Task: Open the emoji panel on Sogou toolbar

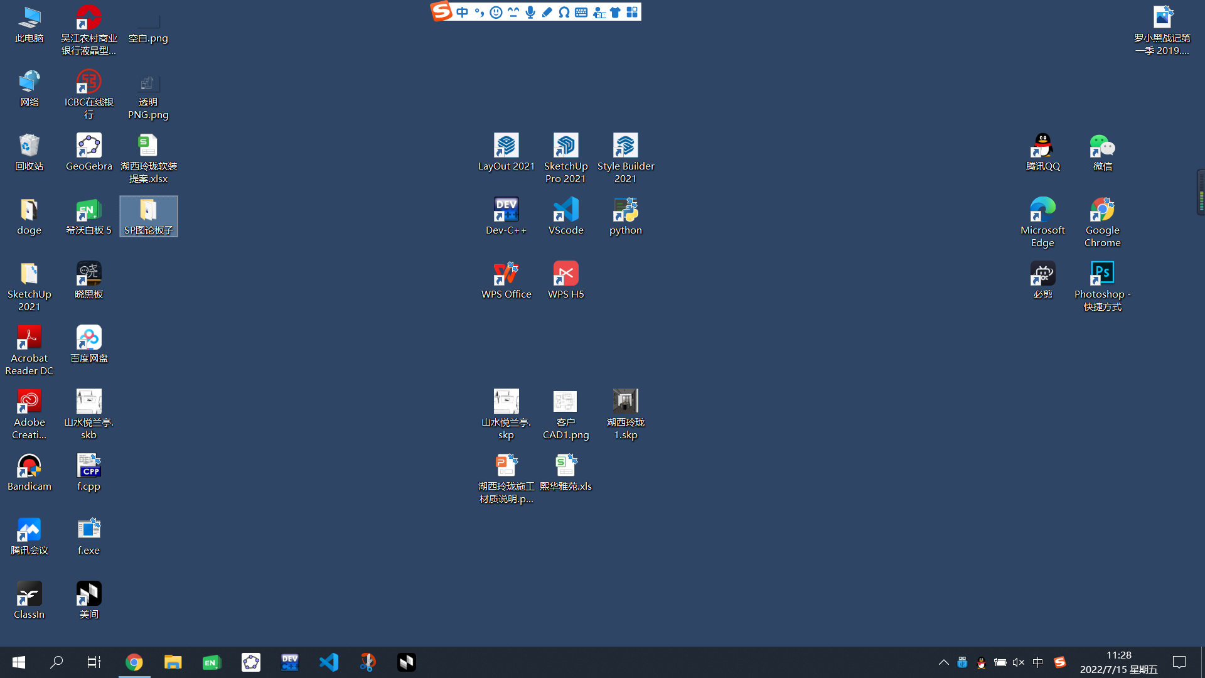Action: [496, 12]
